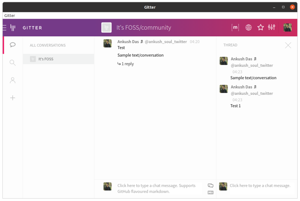
Task: Click the plus icon to add a room
Action: click(13, 98)
